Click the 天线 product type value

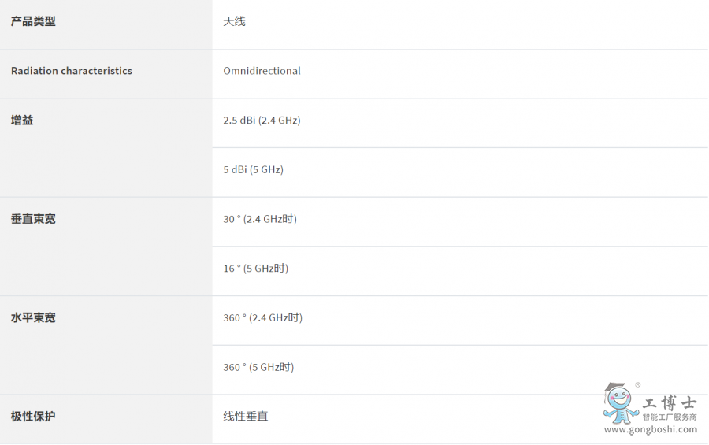point(234,21)
